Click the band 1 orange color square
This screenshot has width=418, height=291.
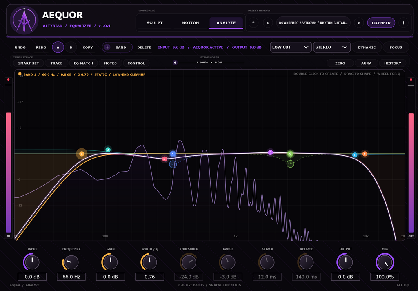(20, 74)
